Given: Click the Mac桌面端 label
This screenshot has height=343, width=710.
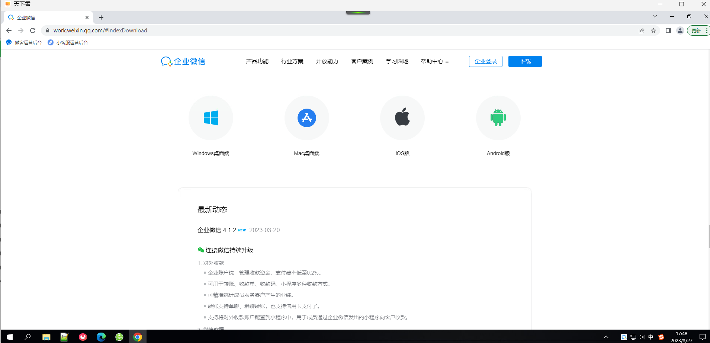Looking at the screenshot, I should click(307, 153).
